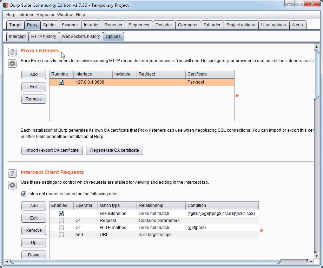The height and width of the screenshot is (268, 323).
Task: Enable the HTTP method rule checkbox
Action: pyautogui.click(x=61, y=228)
